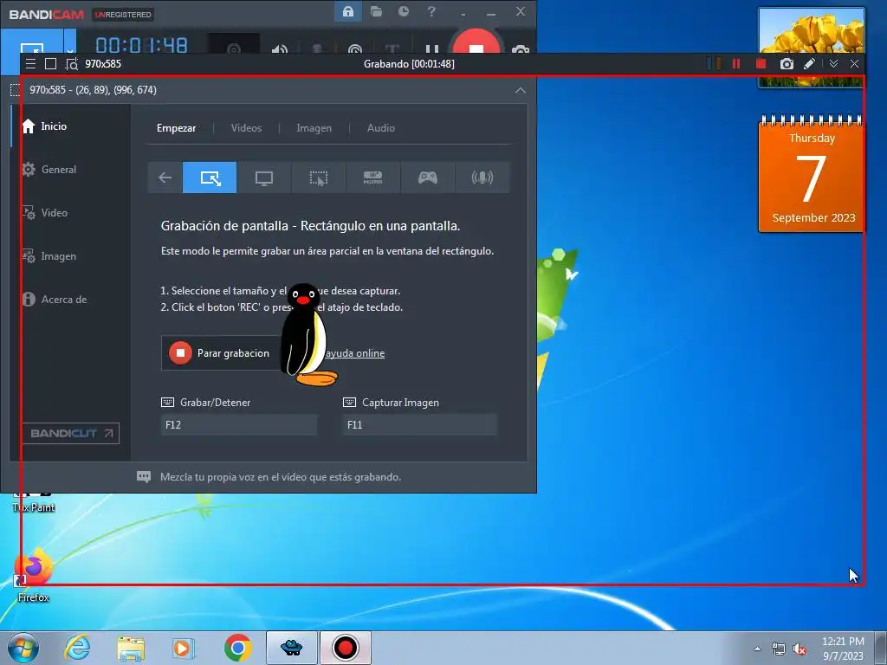Open Windows Media Player from taskbar
The height and width of the screenshot is (665, 887).
184,648
